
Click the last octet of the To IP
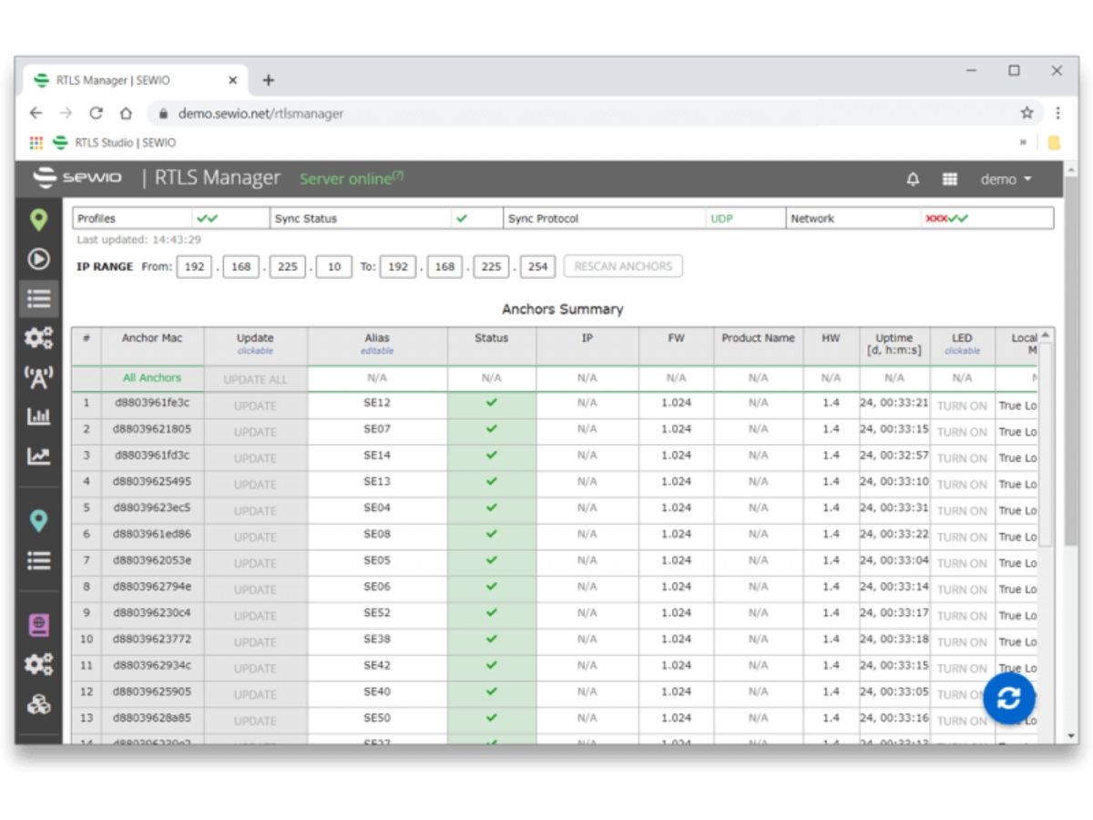537,267
